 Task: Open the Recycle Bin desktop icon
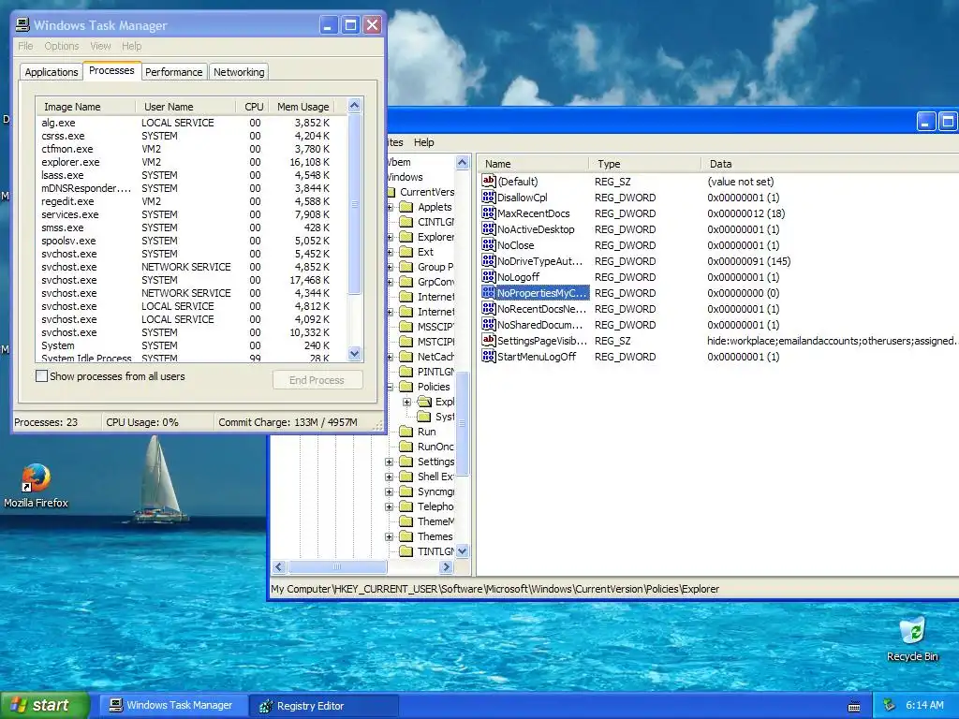coord(912,631)
